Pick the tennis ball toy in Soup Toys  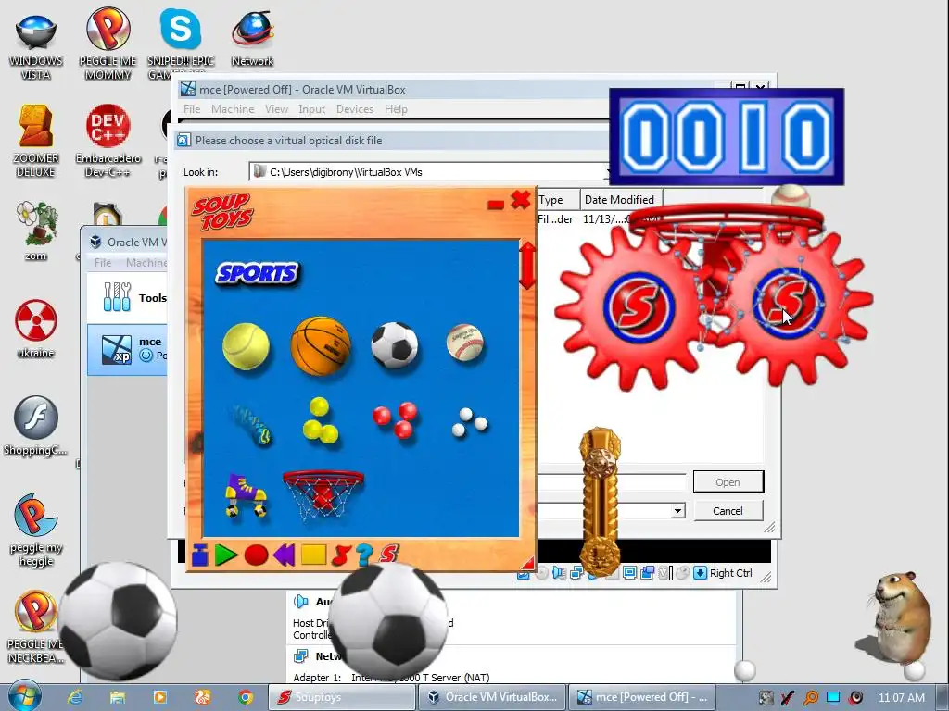click(246, 346)
